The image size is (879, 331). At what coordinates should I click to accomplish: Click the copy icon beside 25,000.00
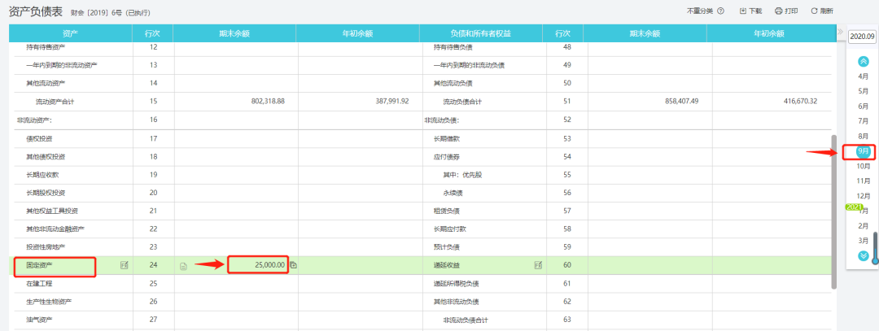click(293, 265)
